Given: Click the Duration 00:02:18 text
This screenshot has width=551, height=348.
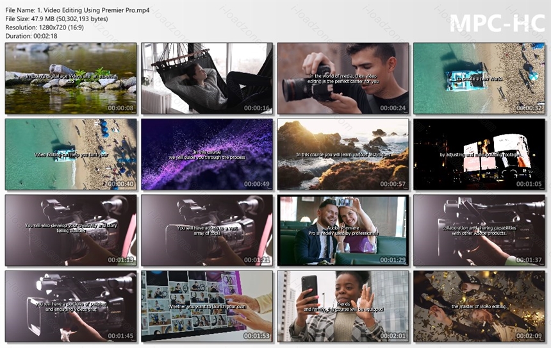Looking at the screenshot, I should click(x=31, y=36).
